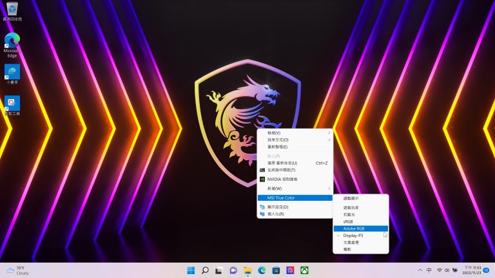Expand the 檢視(V) submenu
The height and width of the screenshot is (278, 495).
pyautogui.click(x=295, y=133)
